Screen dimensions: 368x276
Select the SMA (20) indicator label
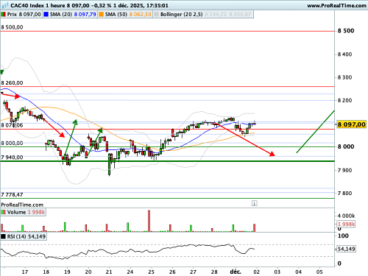pyautogui.click(x=61, y=15)
